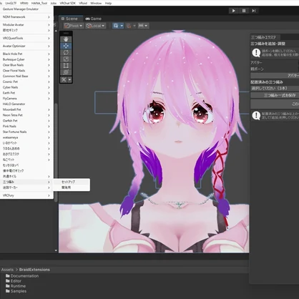This screenshot has height=299, width=299.
Task: Open Clear Blue Nails menu entry
Action: coord(26,65)
